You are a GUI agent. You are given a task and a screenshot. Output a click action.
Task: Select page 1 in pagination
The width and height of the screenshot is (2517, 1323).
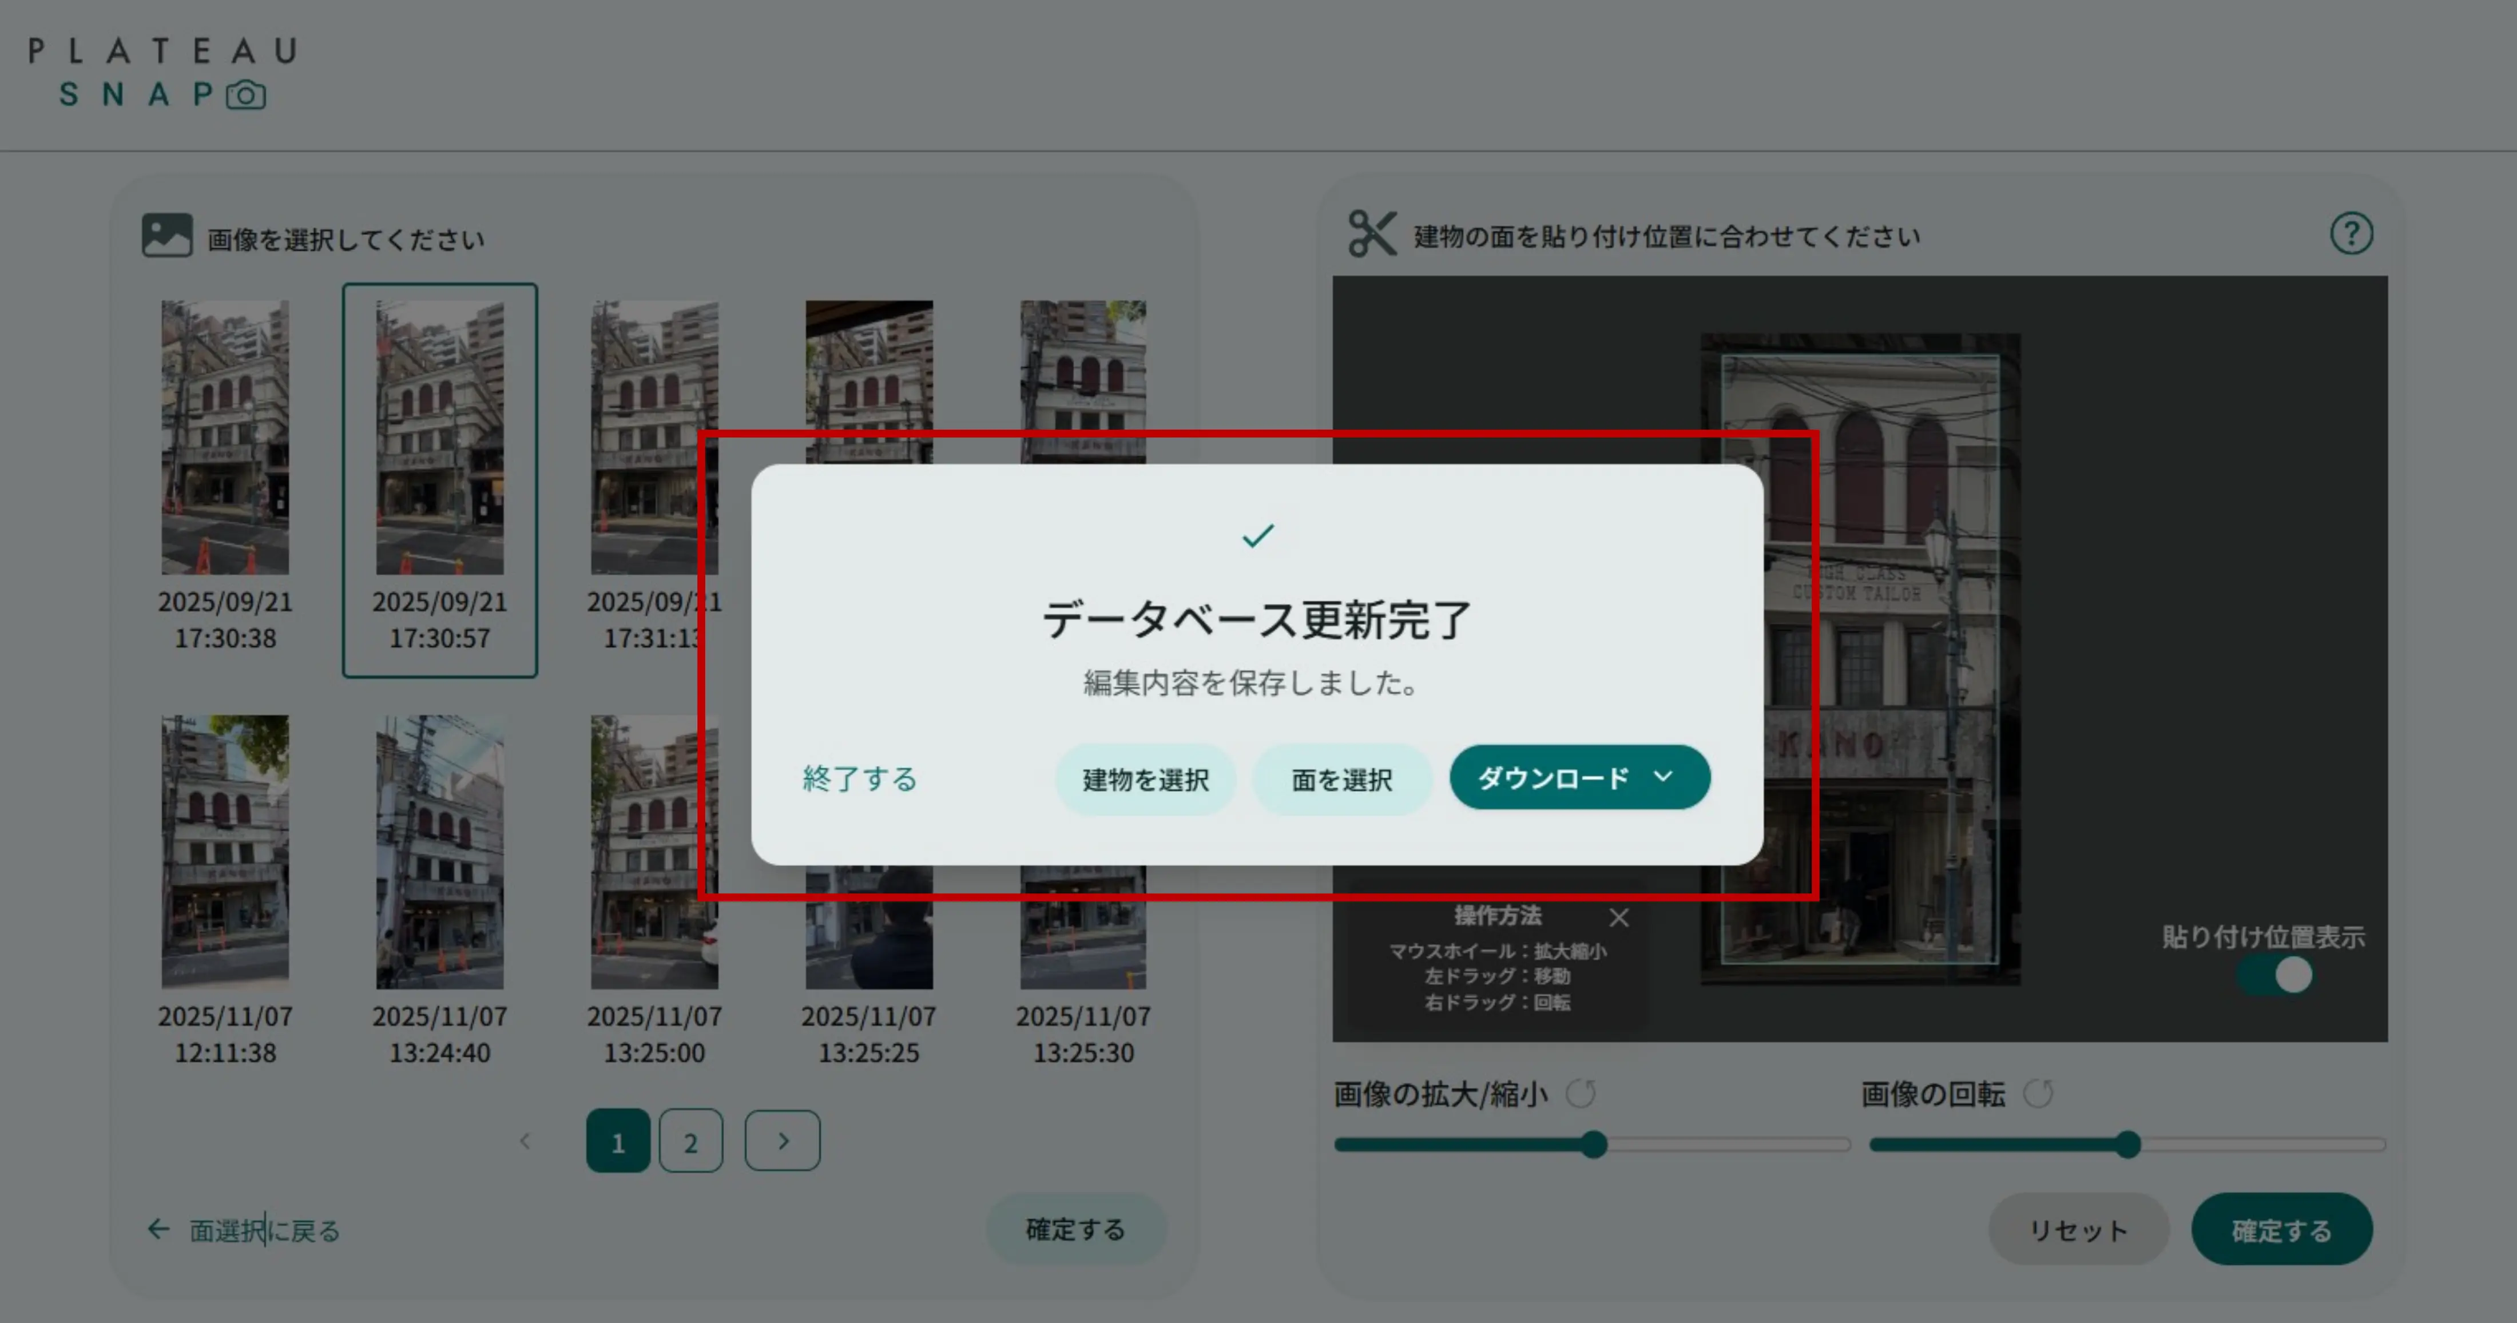coord(618,1141)
